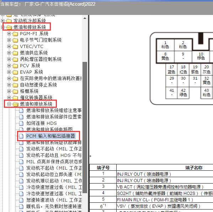Viewport: 213px width, 212px height.
Task: Click the 涡轮增压器控制系统 folder icon
Action: pyautogui.click(x=15, y=59)
